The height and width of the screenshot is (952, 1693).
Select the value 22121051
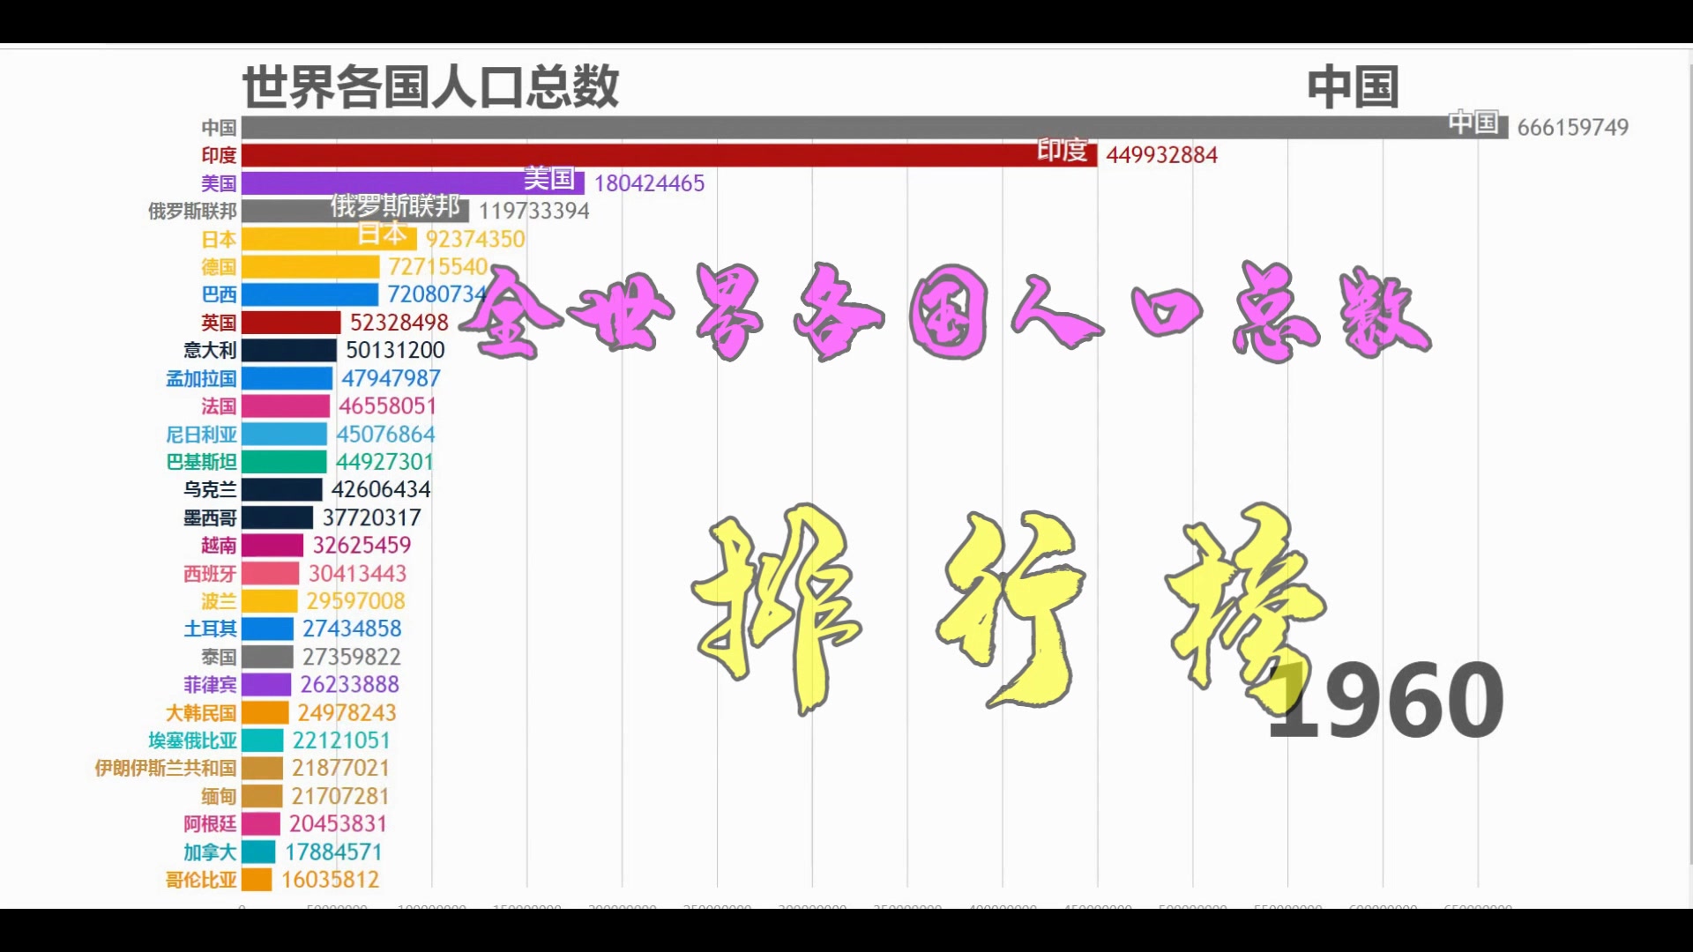tap(341, 740)
